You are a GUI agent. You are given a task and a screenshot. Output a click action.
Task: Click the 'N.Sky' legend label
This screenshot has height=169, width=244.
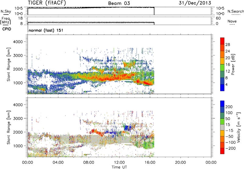6,11
